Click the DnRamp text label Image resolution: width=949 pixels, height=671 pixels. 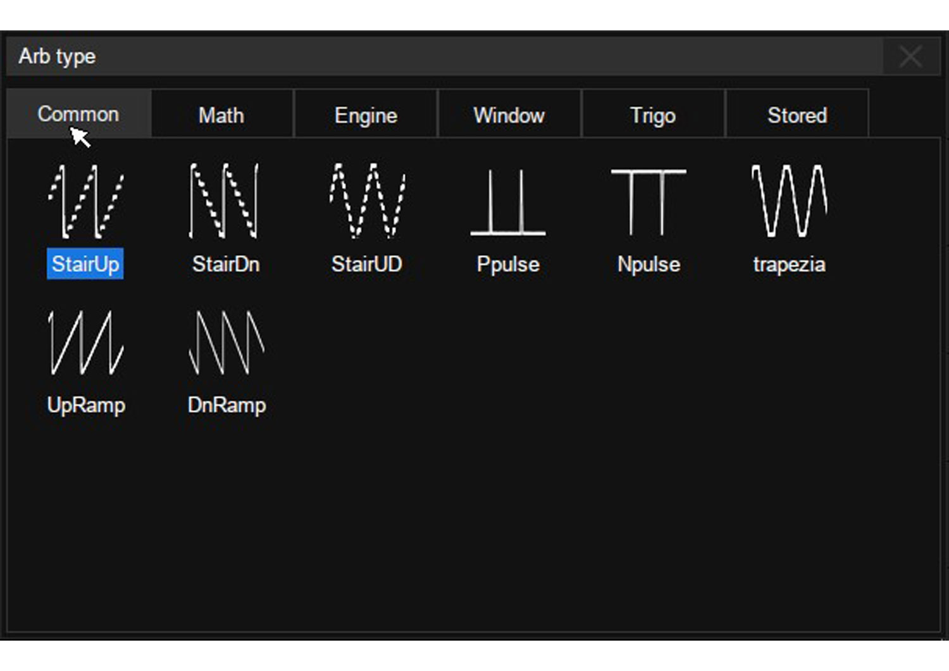[x=226, y=405]
